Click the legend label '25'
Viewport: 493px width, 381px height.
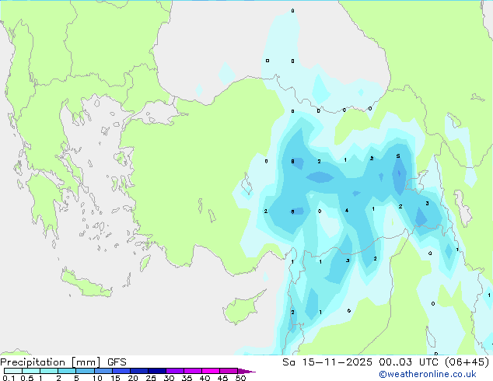(x=151, y=378)
